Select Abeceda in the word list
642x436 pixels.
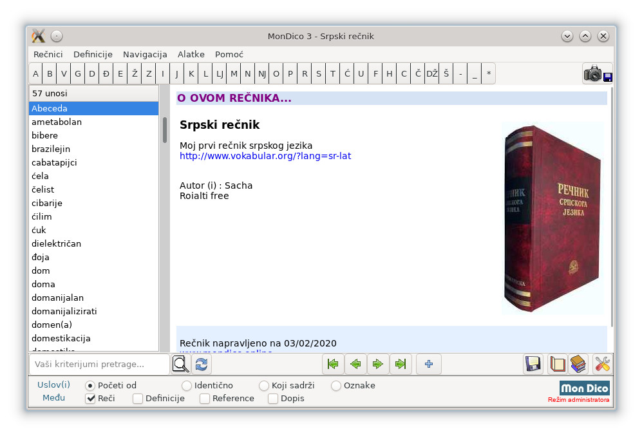click(94, 108)
